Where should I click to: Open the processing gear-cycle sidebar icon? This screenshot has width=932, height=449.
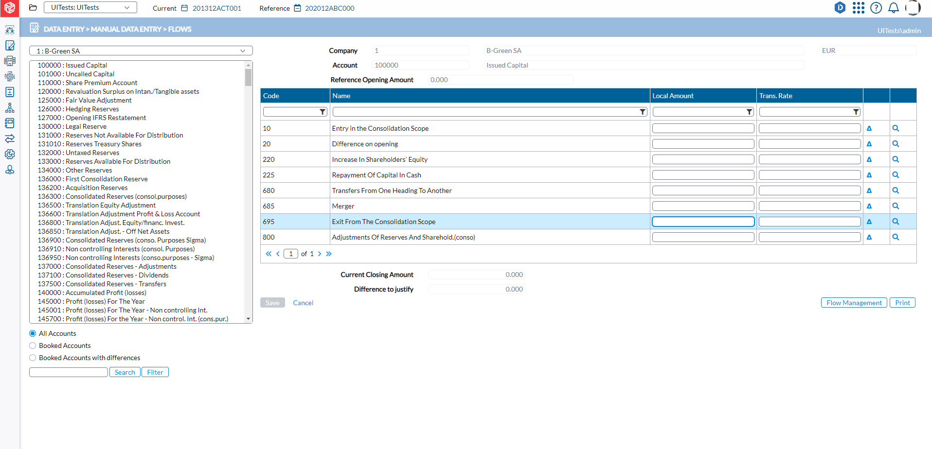(10, 77)
